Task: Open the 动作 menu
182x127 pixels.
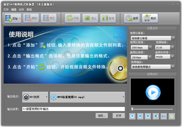Action: tap(21, 10)
